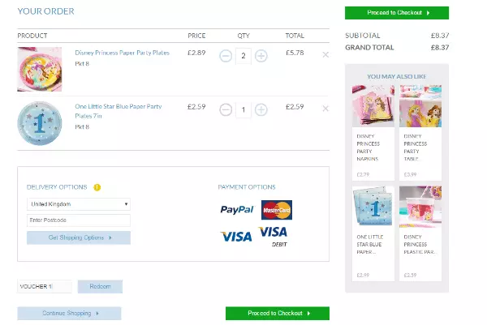Remove Disney Princess plates from order

(x=325, y=54)
